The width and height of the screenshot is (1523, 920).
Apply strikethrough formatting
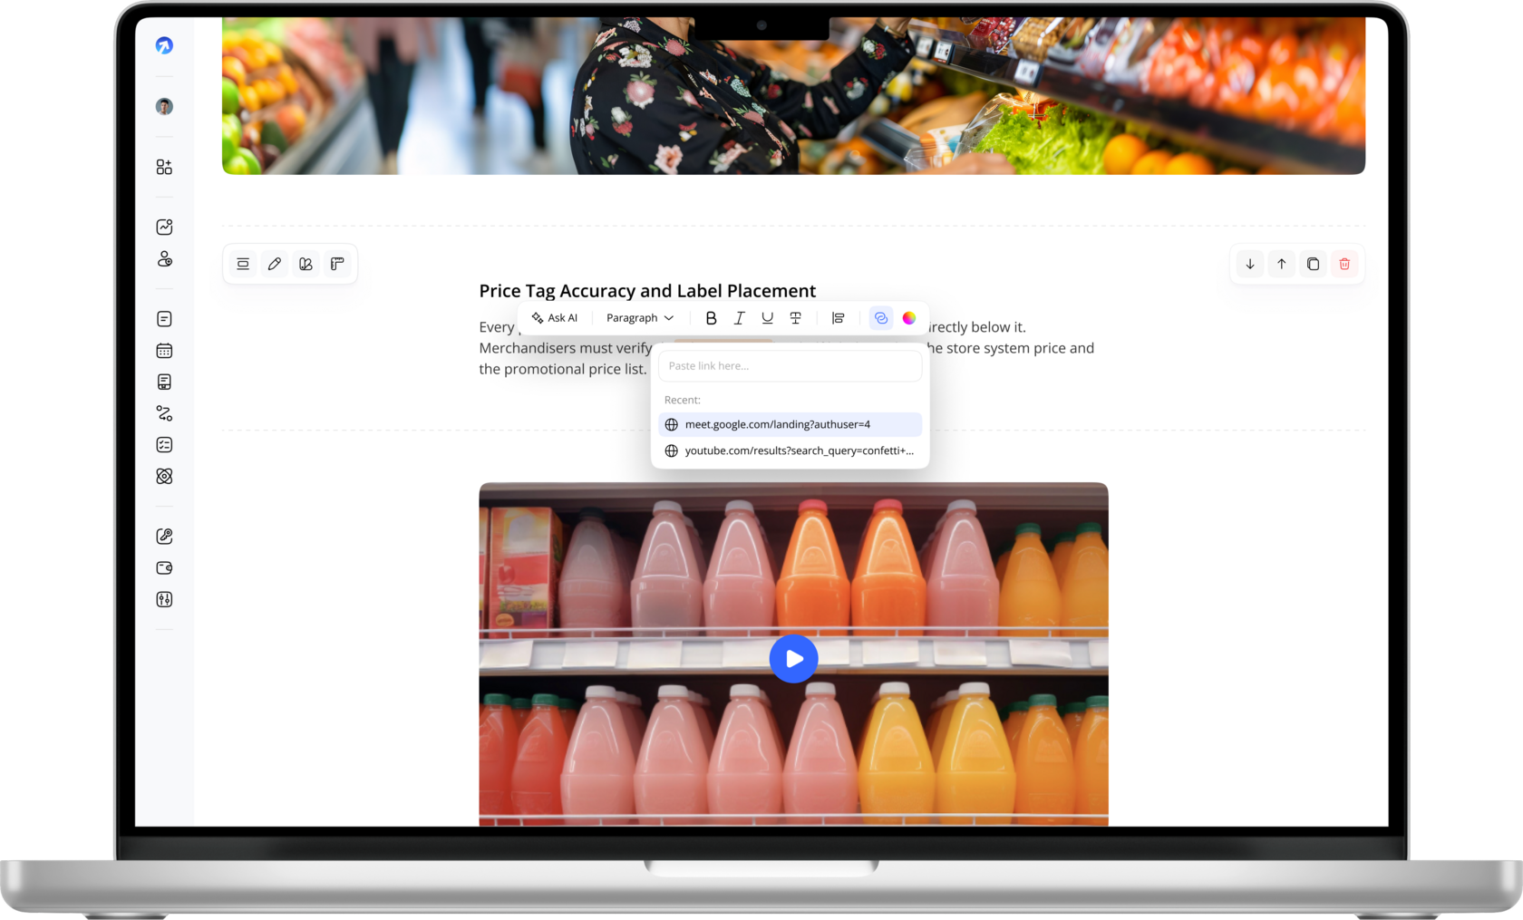[x=795, y=318]
